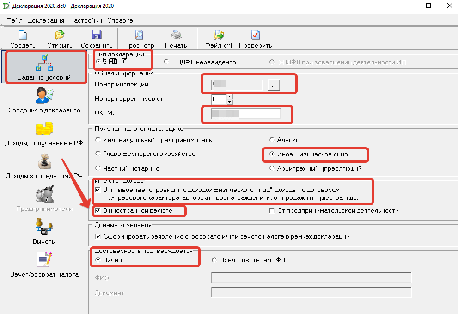This screenshot has width=458, height=314.
Task: Export via Файл xml icon
Action: (219, 35)
